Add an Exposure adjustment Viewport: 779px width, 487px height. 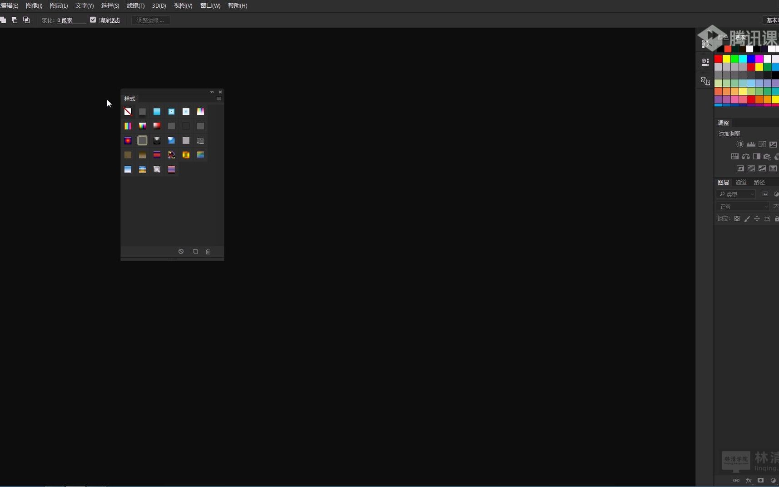[773, 144]
